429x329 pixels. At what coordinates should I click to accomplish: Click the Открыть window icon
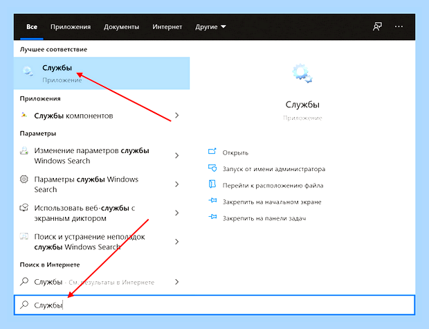pos(212,151)
